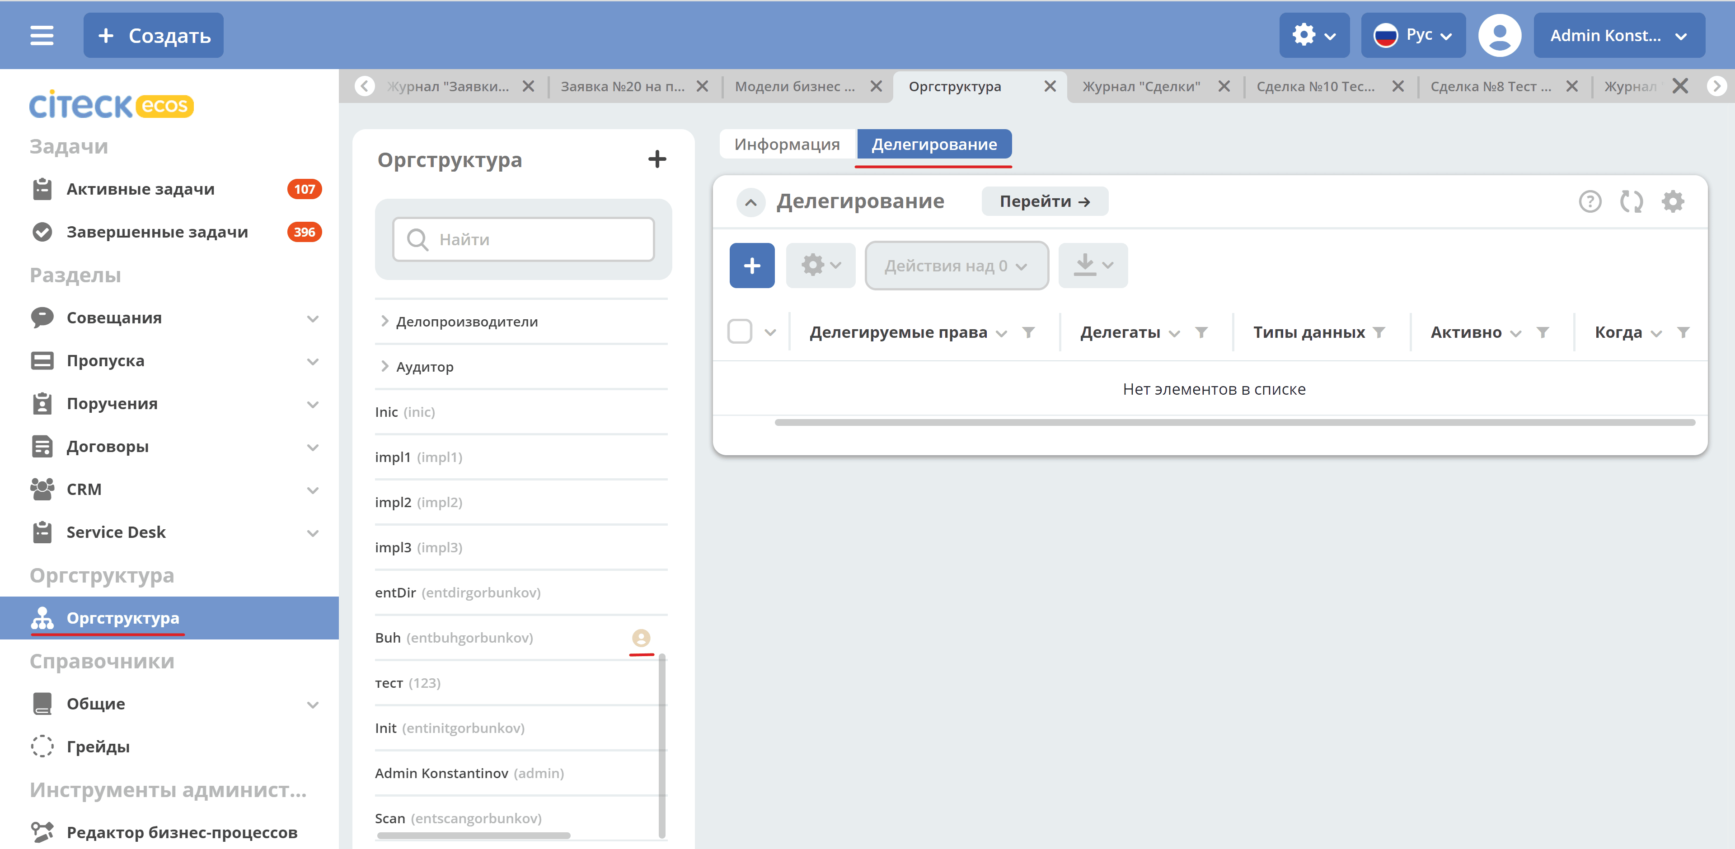Open the Действия над 0 dropdown

(x=957, y=265)
